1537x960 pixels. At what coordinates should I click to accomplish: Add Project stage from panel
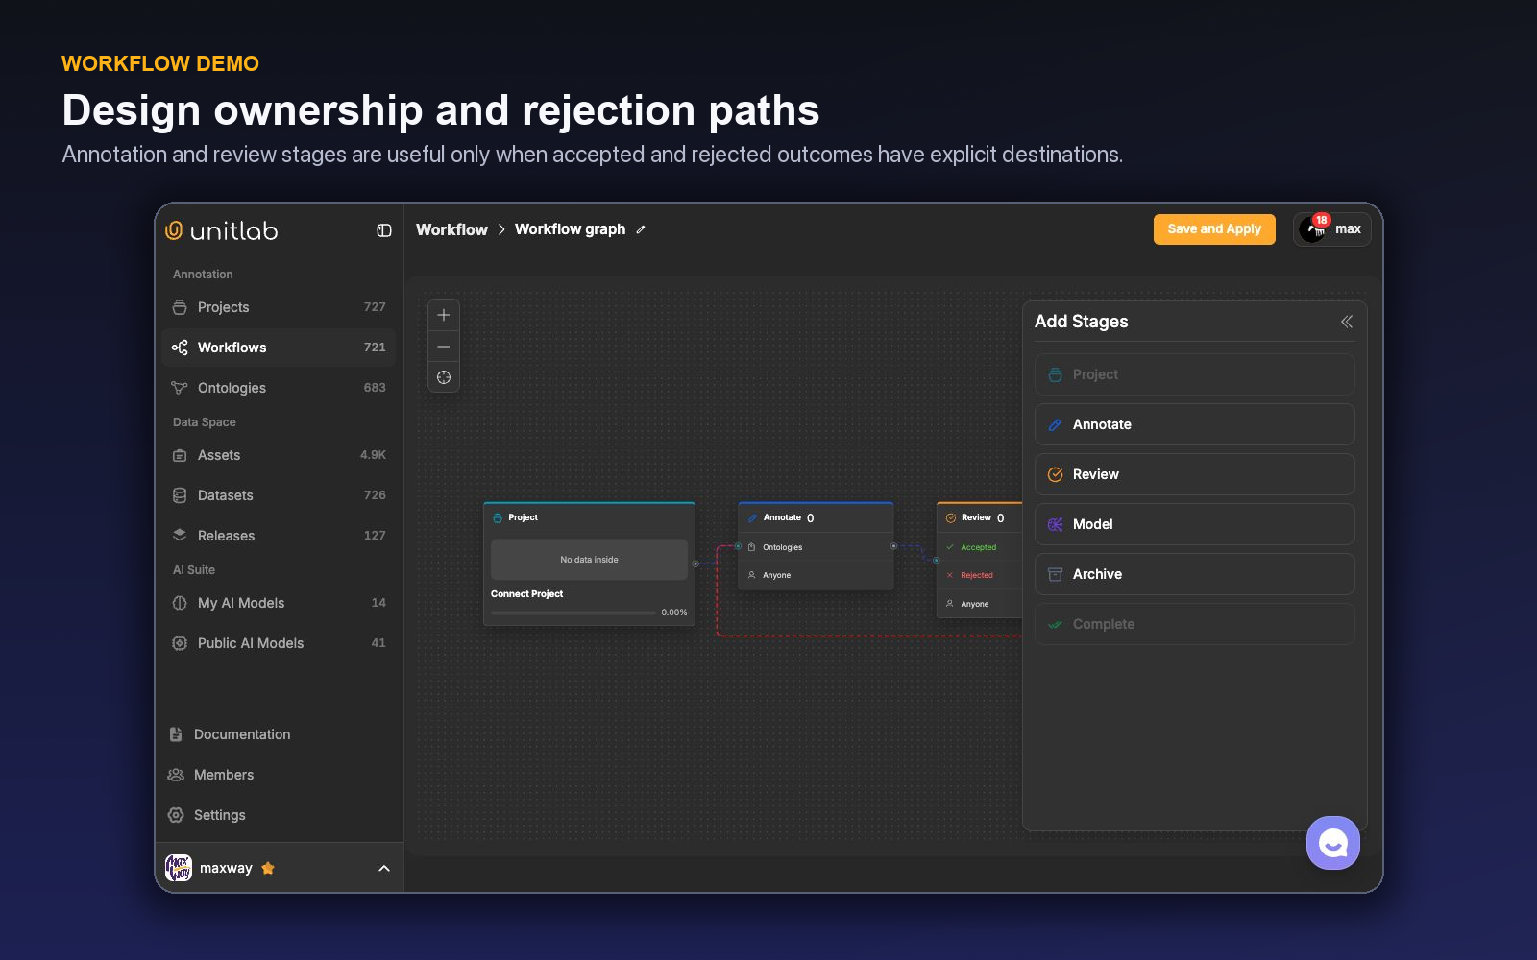1195,374
